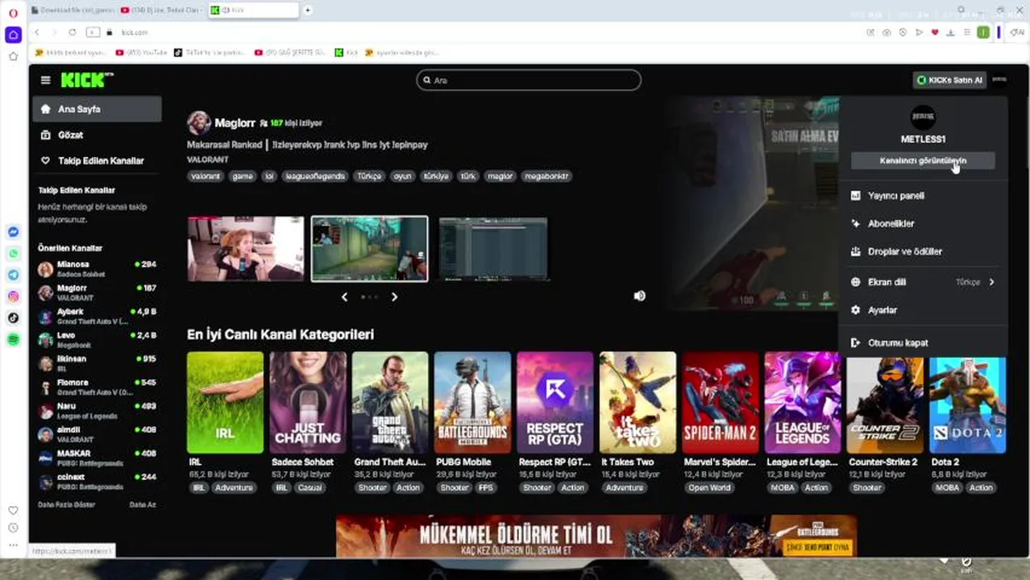
Task: Open Gözat in the Kick sidebar
Action: pyautogui.click(x=97, y=135)
